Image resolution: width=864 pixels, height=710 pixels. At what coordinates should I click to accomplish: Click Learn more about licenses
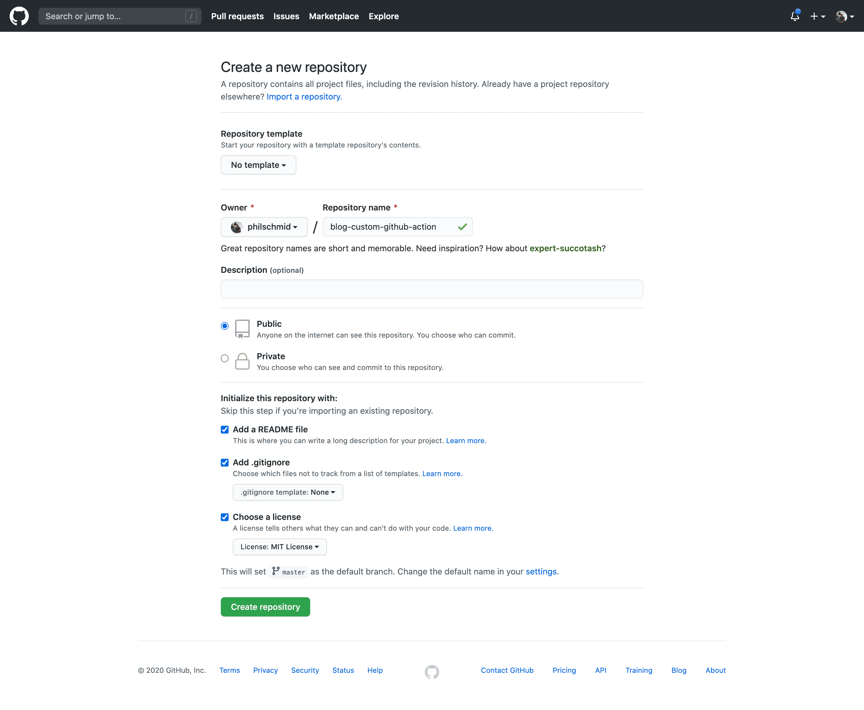click(x=473, y=528)
